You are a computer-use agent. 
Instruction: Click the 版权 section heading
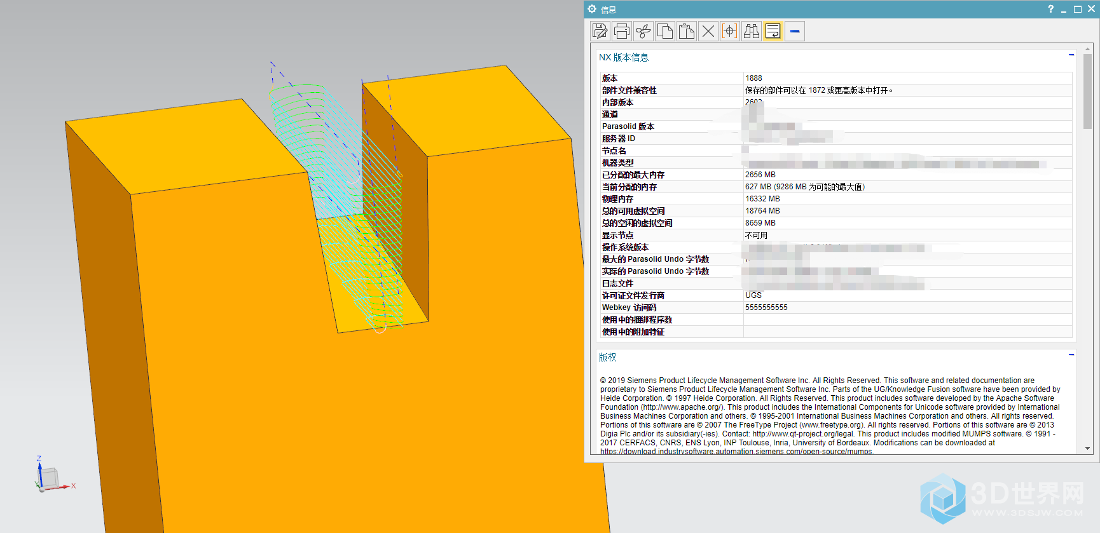[607, 357]
